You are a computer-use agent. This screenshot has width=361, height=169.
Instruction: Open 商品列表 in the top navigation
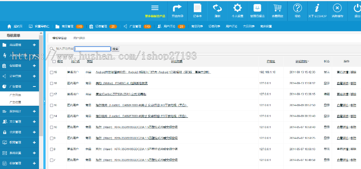coord(197,26)
